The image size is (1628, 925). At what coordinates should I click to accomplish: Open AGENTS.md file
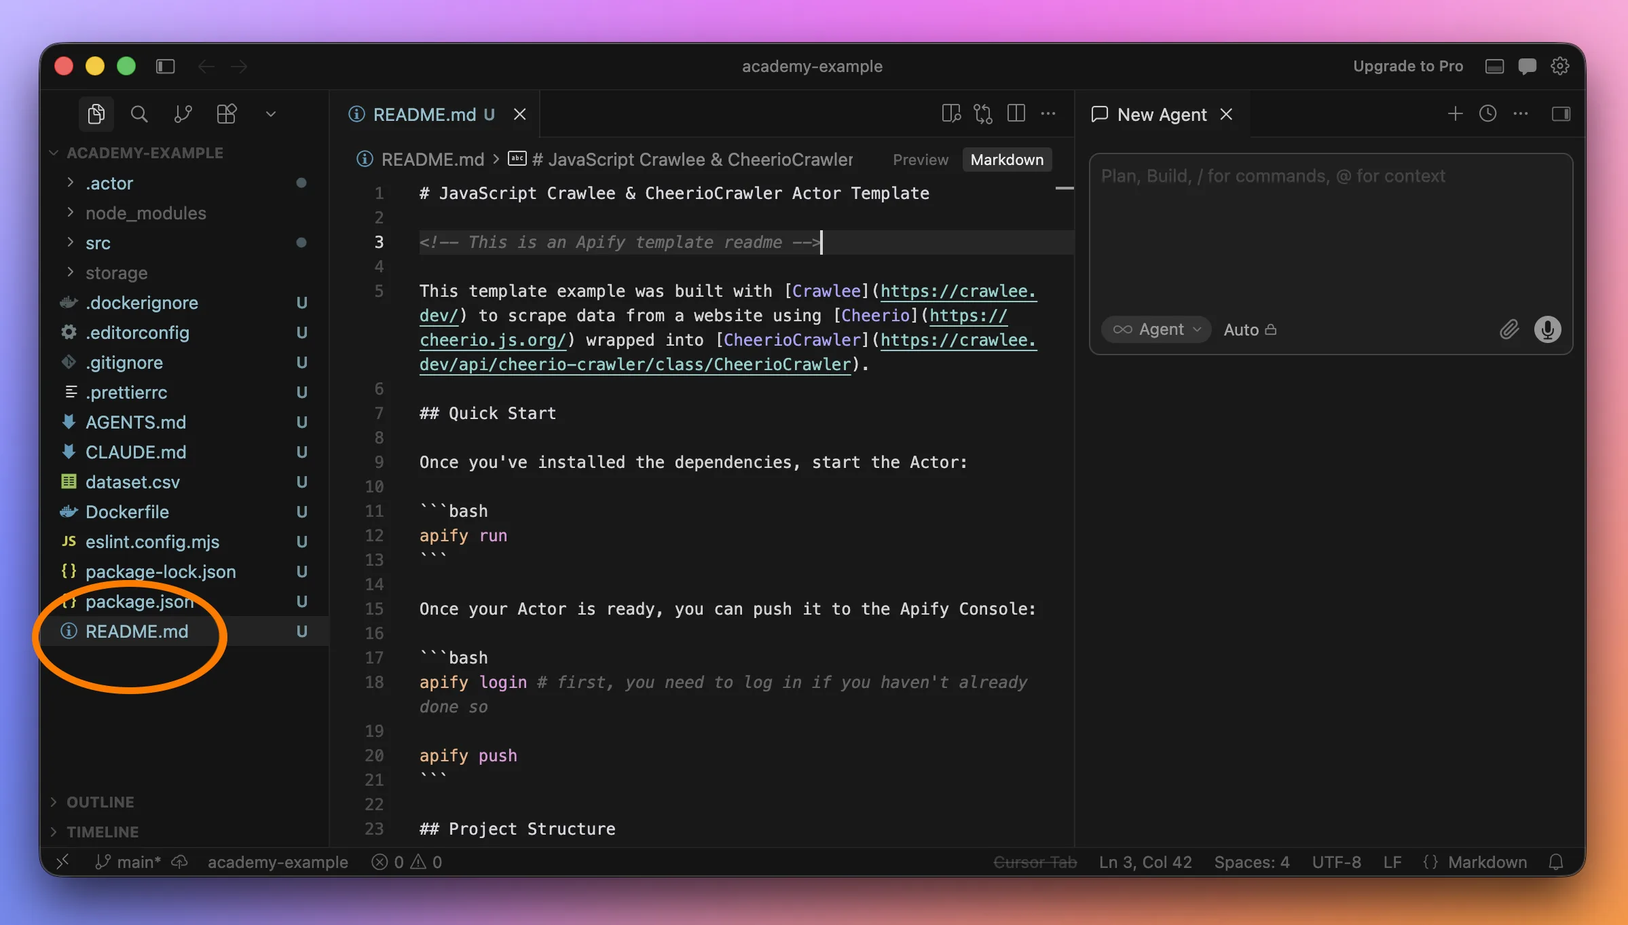pyautogui.click(x=185, y=422)
